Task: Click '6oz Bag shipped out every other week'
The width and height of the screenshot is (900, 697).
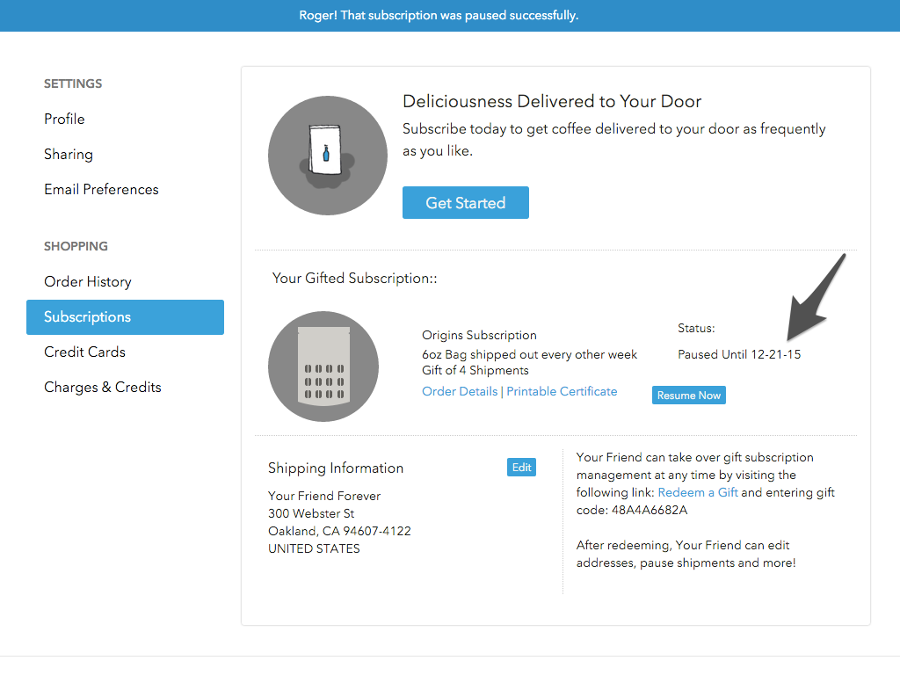Action: [x=529, y=355]
